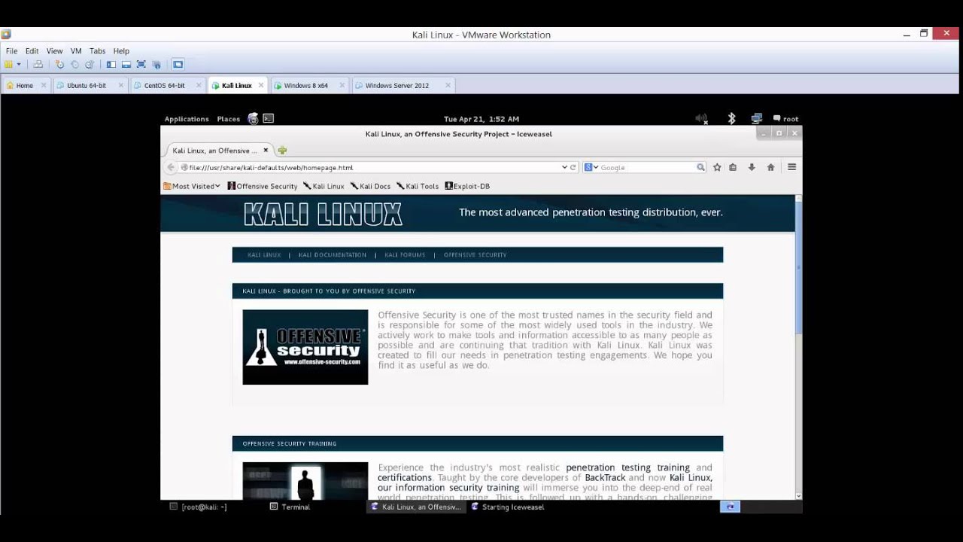Open the search engine selector dropdown
The height and width of the screenshot is (542, 963).
[x=591, y=168]
